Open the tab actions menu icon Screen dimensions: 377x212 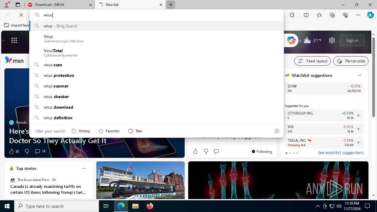(18, 5)
